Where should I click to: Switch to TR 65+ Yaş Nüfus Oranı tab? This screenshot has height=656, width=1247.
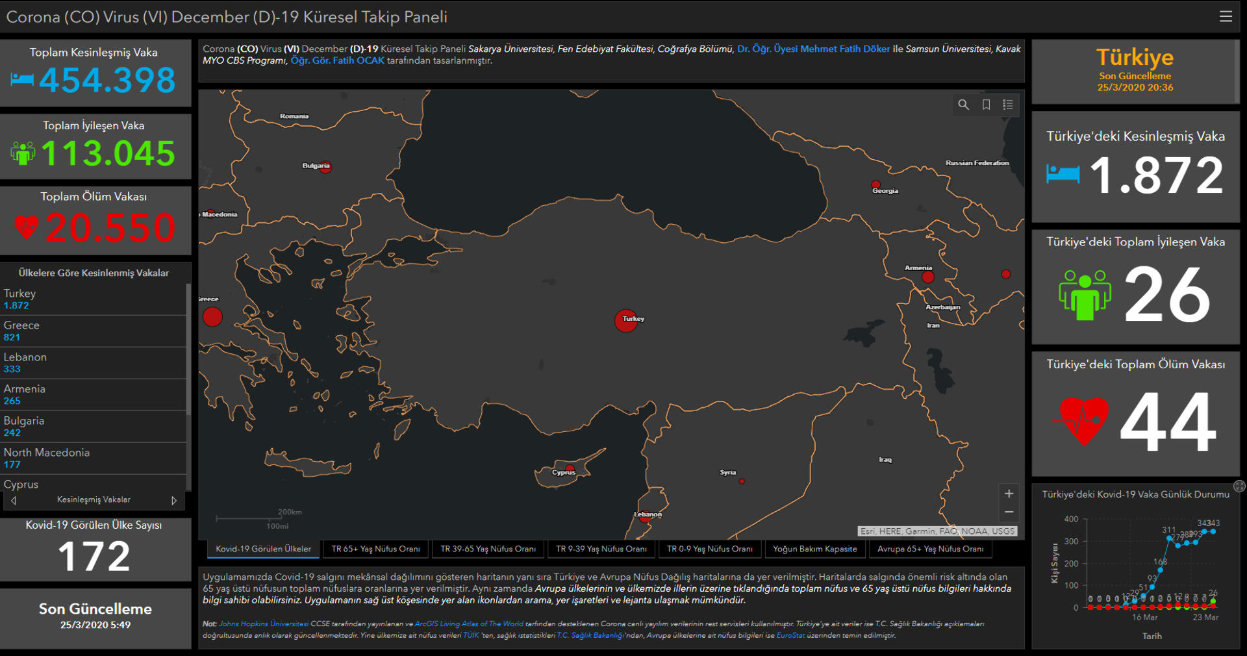[375, 549]
